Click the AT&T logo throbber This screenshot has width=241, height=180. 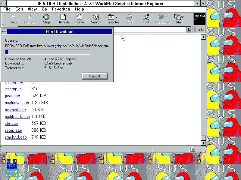click(x=200, y=19)
